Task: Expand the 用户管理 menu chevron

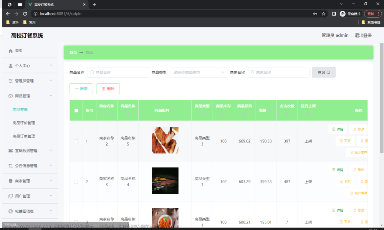Action: (51, 195)
